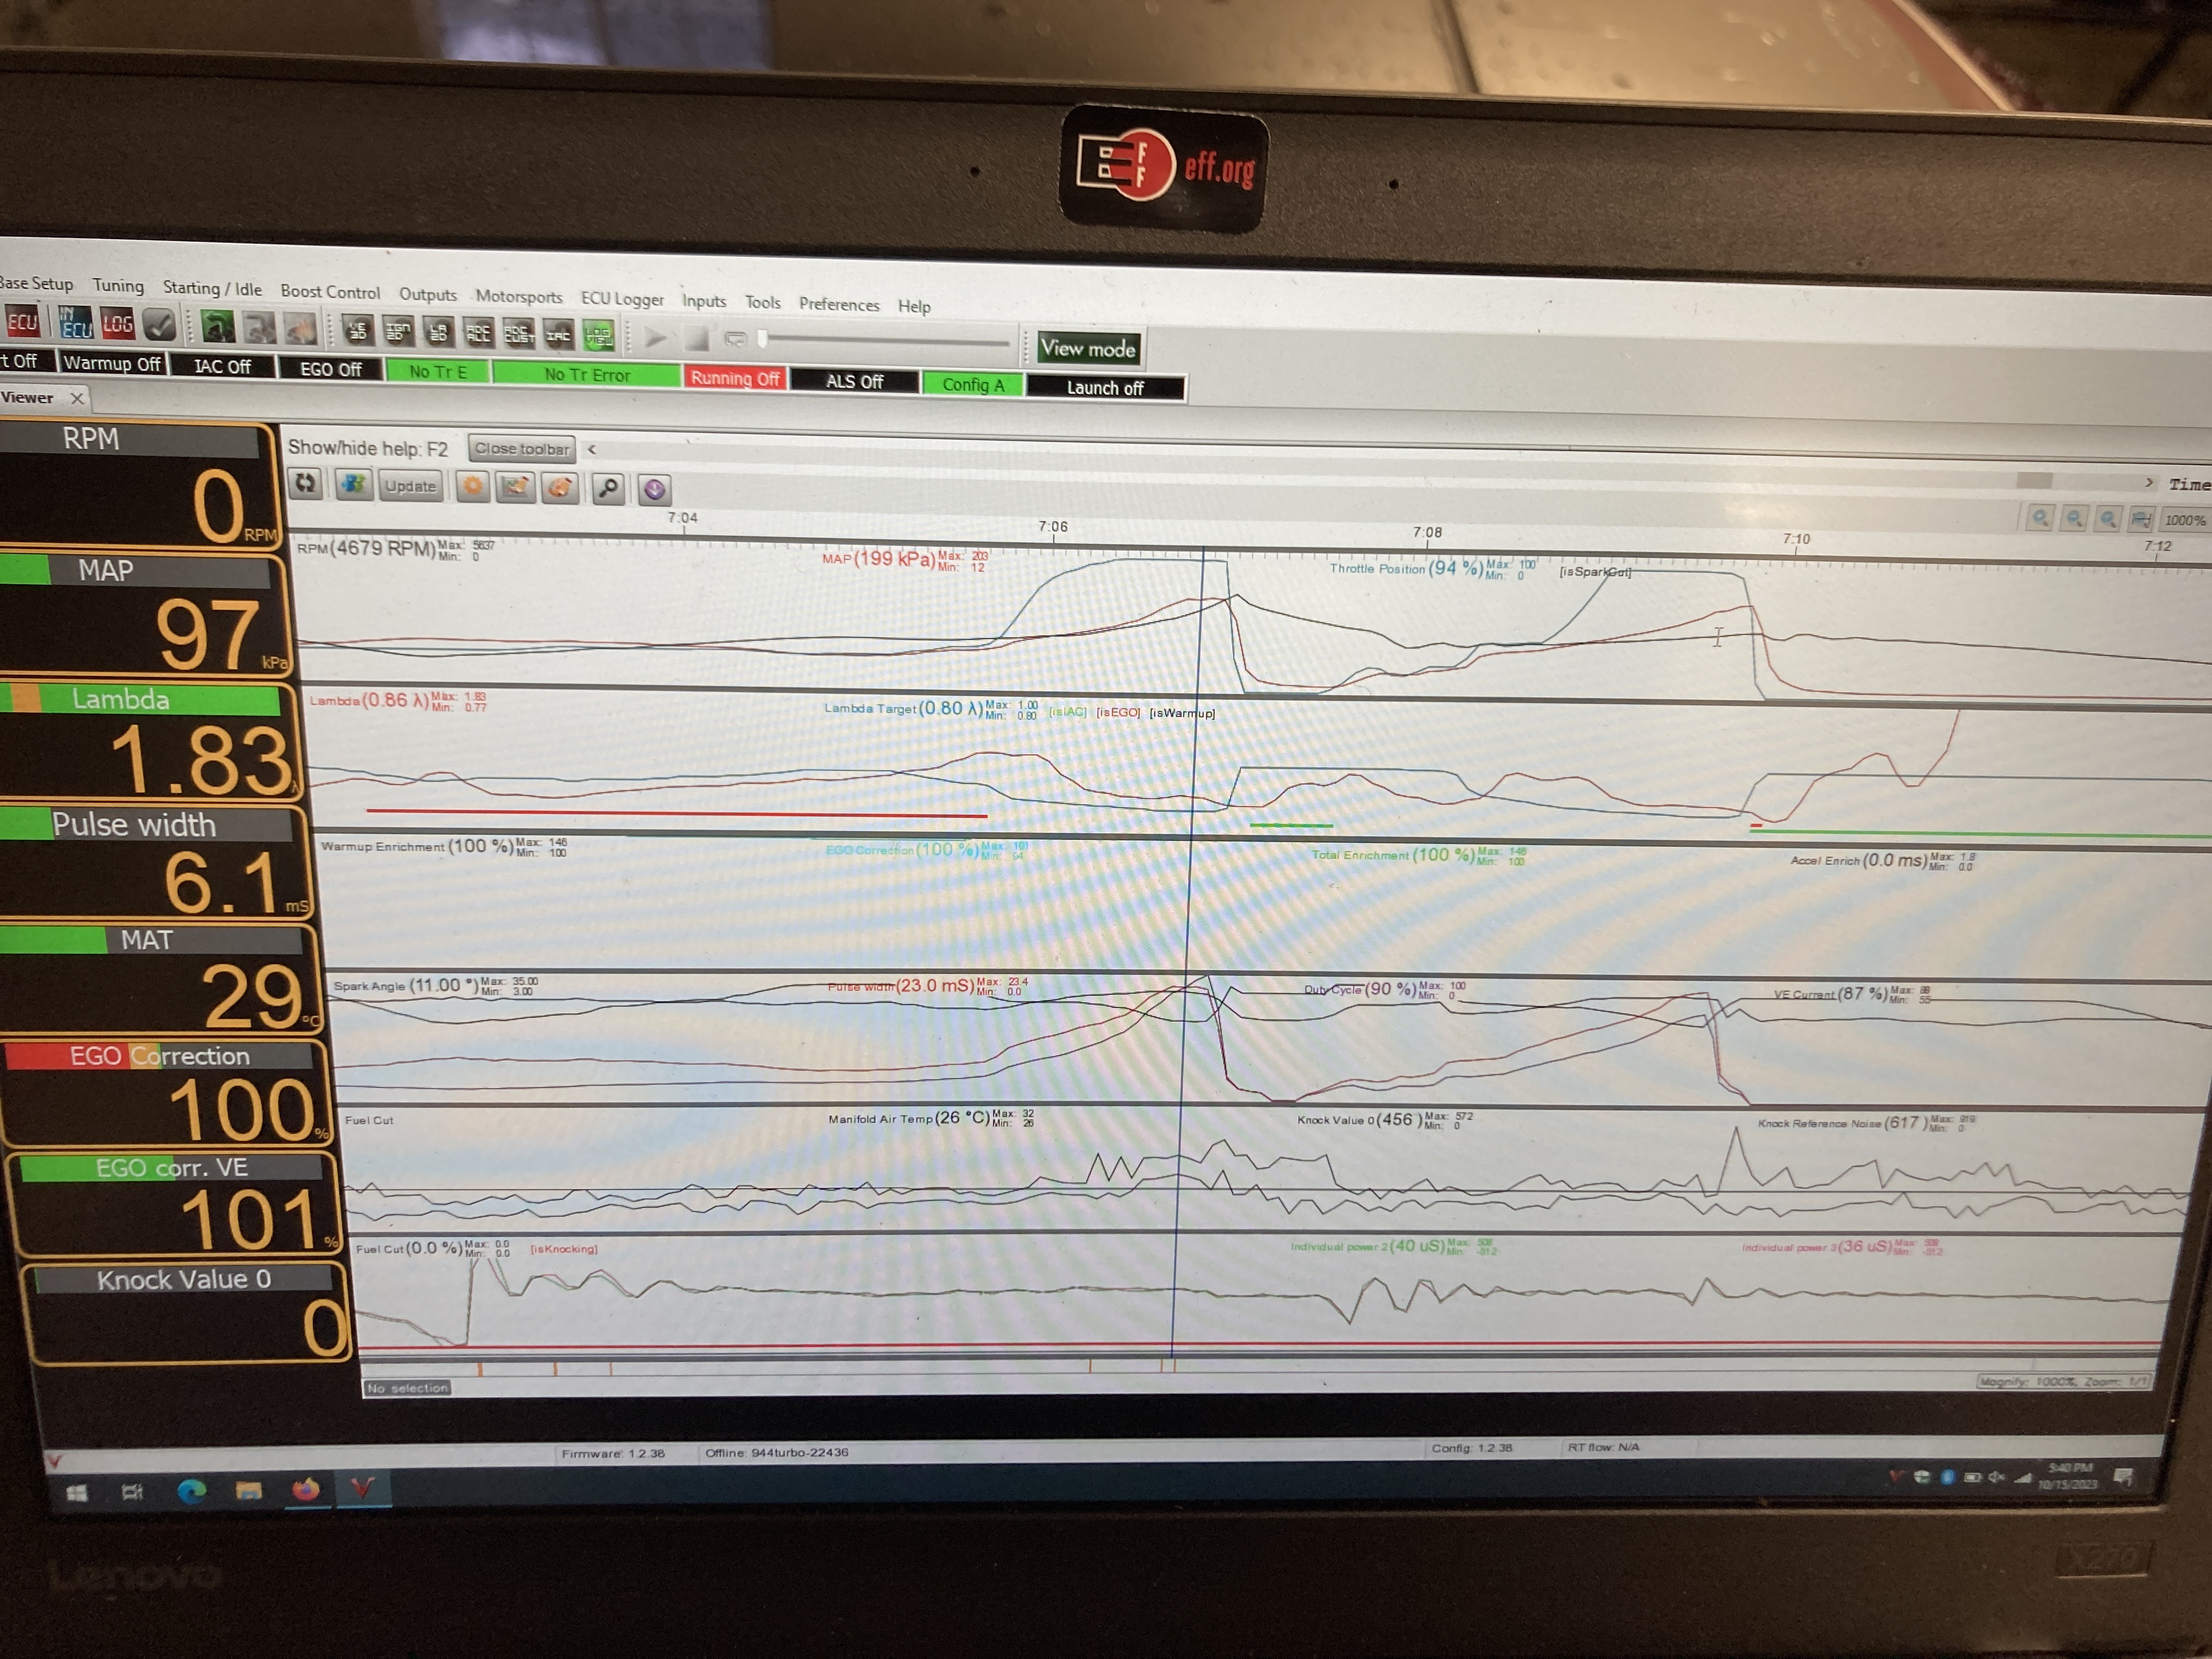Click the 7:06 time marker on ruler

point(1053,527)
